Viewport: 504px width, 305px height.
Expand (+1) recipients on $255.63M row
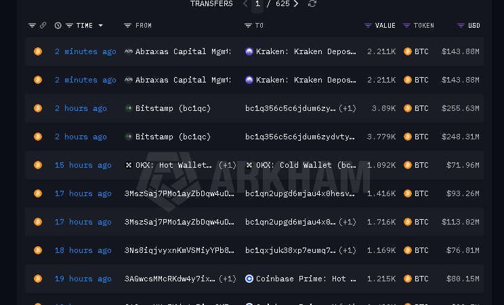[x=348, y=108]
